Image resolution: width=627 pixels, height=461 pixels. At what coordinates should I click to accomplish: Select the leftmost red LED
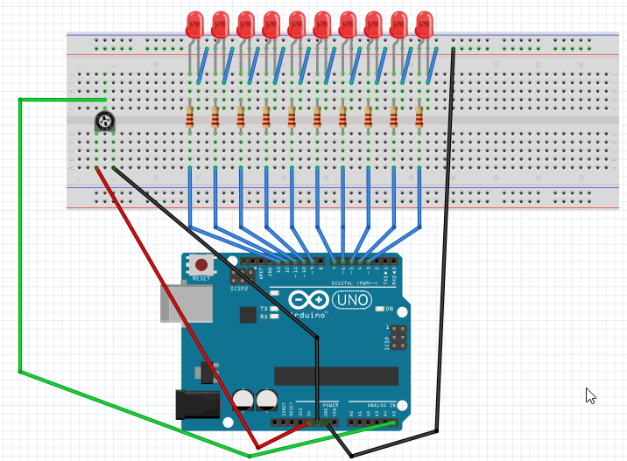tap(194, 24)
